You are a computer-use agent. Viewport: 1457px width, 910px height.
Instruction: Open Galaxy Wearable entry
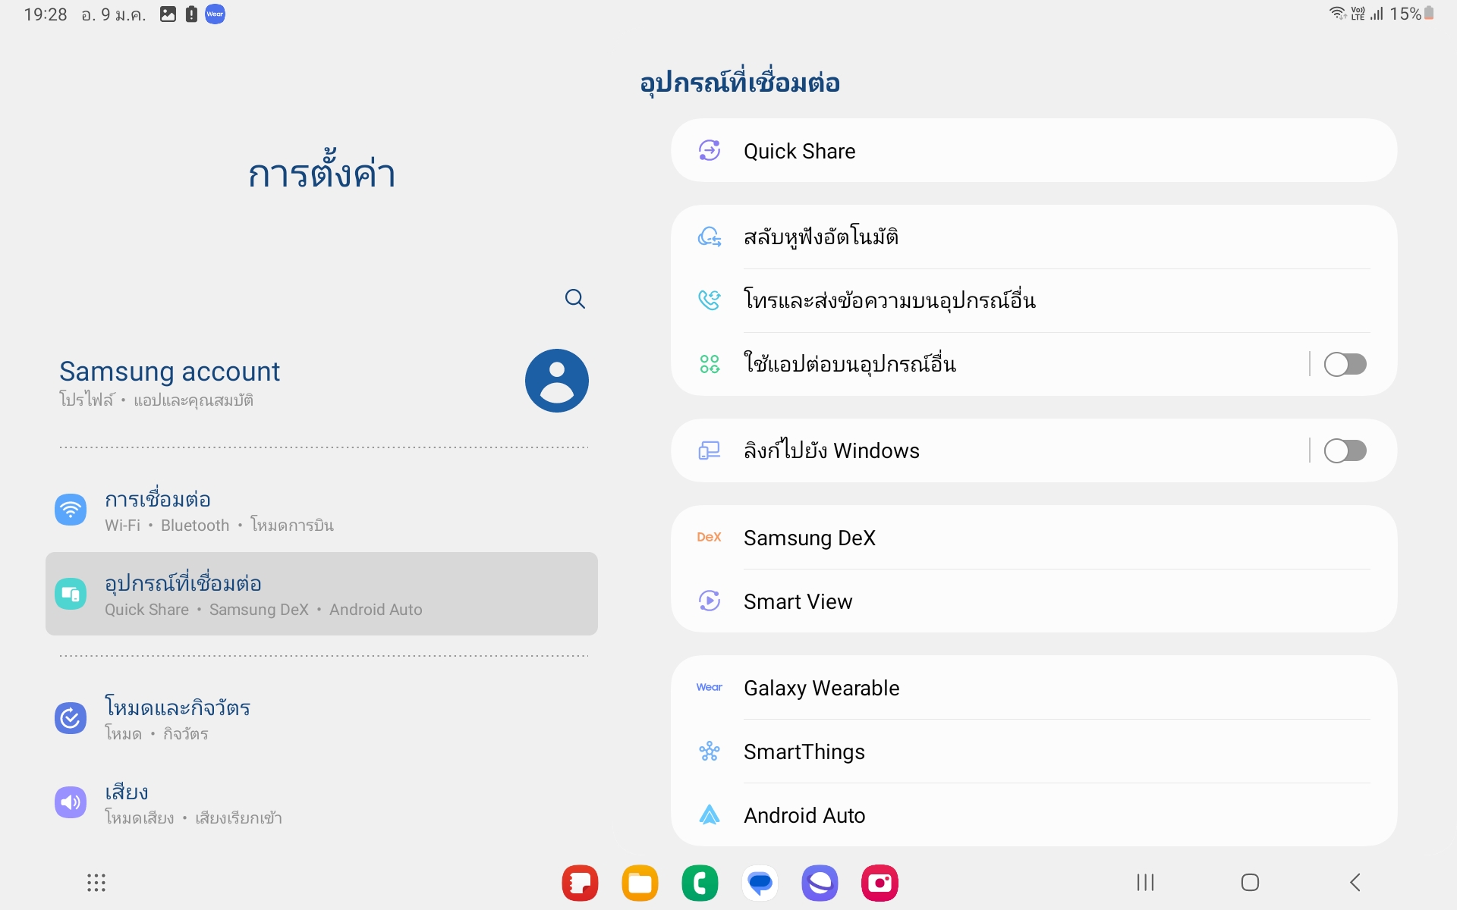point(1034,688)
